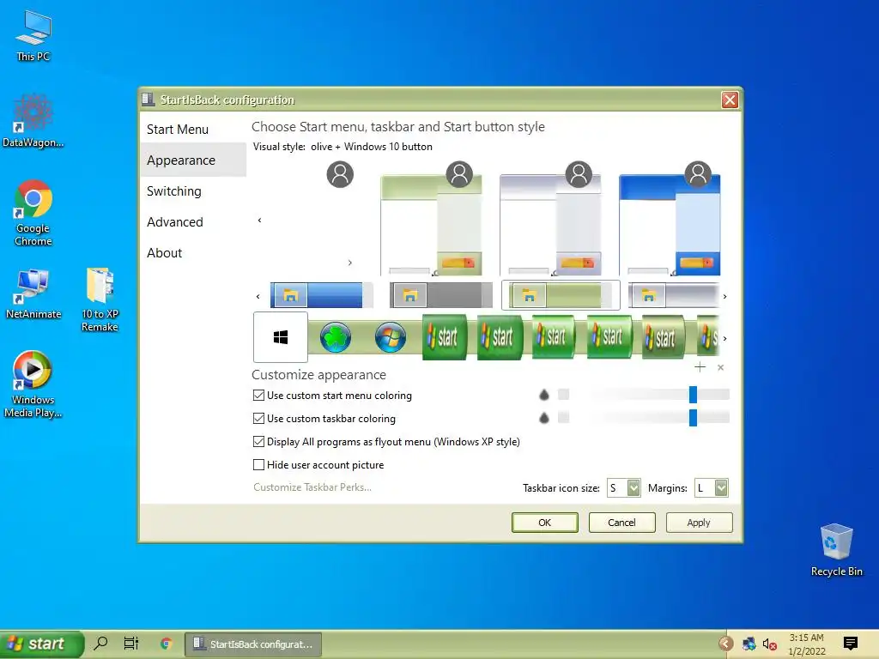Select the gray taskbar style thumbnail
Viewport: 879px width, 659px height.
pyautogui.click(x=440, y=295)
